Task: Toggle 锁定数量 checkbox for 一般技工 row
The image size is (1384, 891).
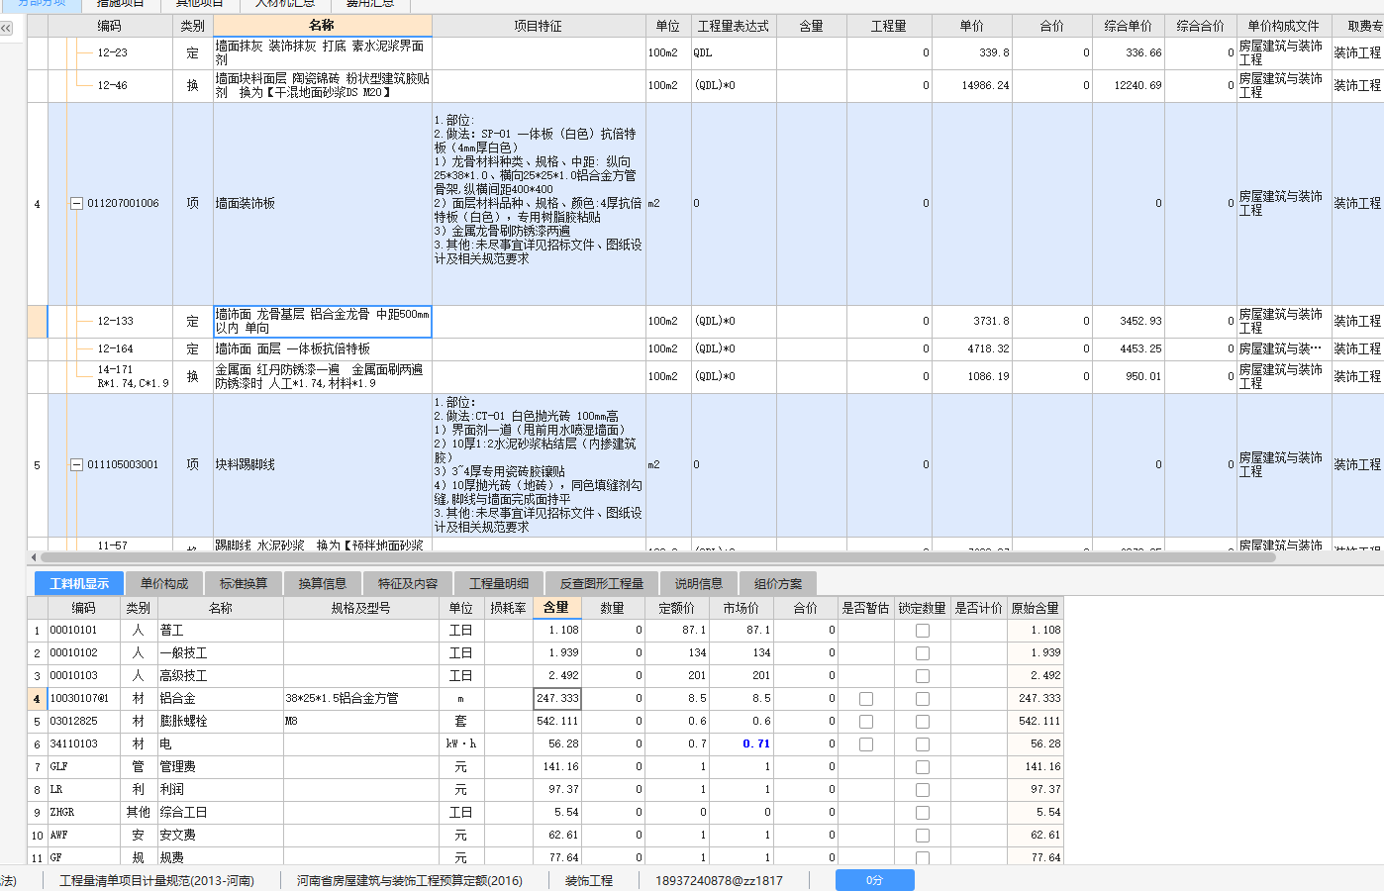Action: point(923,653)
